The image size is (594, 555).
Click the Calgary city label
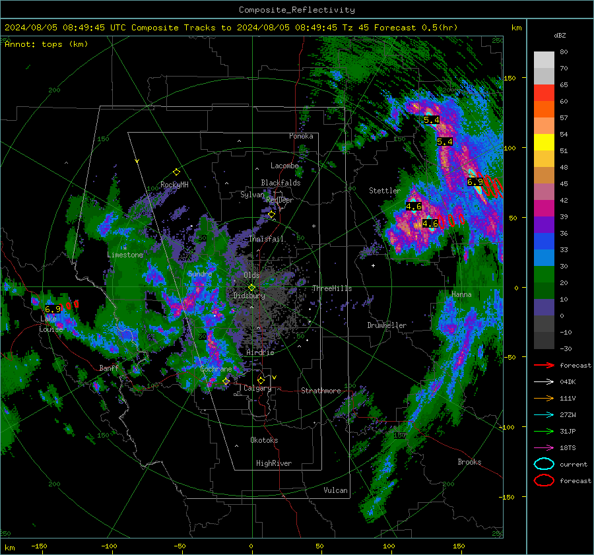tap(257, 388)
